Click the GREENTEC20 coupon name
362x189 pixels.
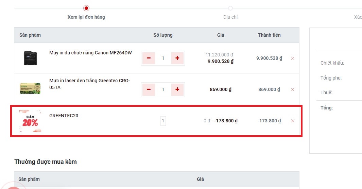64,116
